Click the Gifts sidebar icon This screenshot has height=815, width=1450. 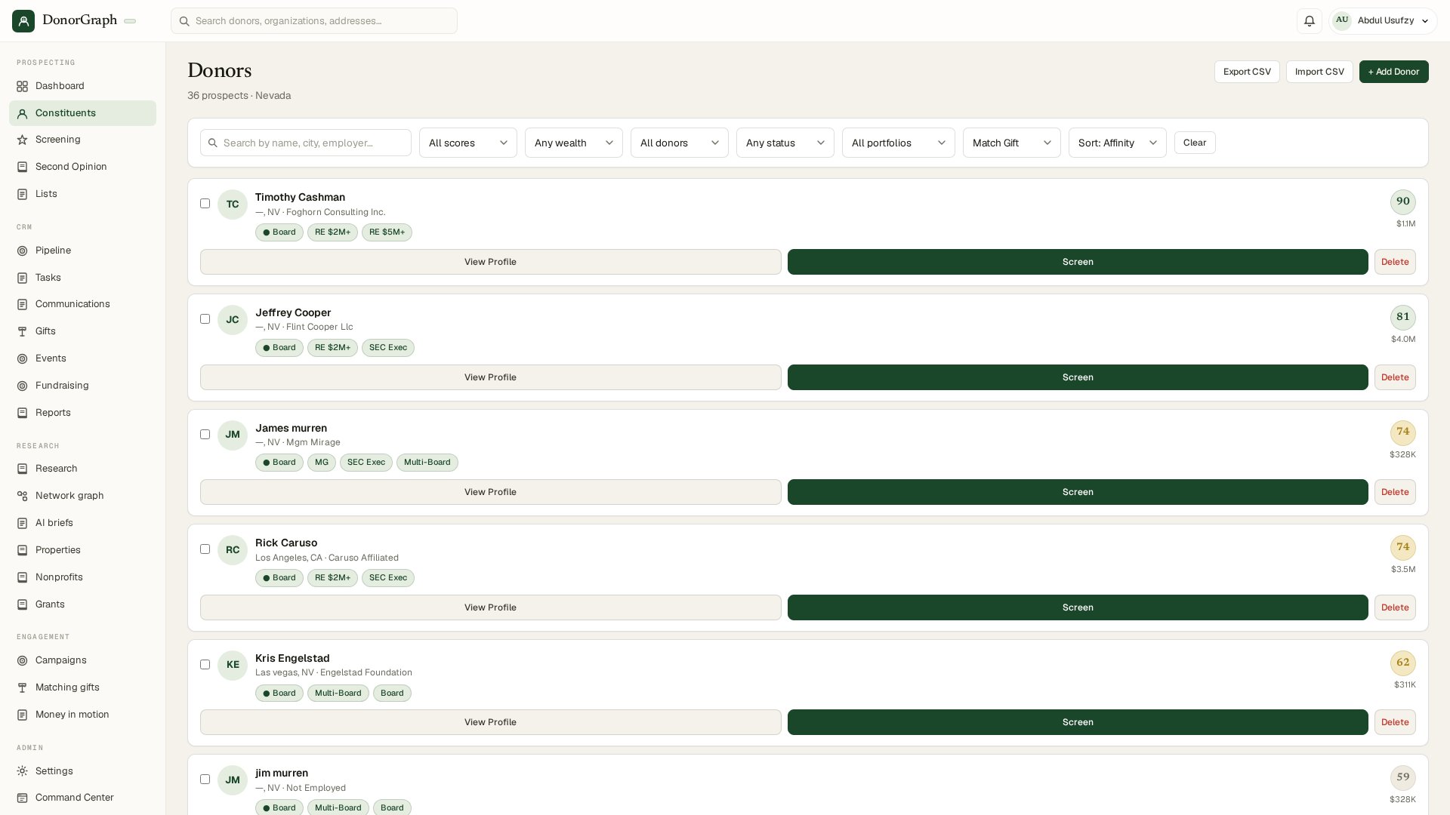[23, 331]
